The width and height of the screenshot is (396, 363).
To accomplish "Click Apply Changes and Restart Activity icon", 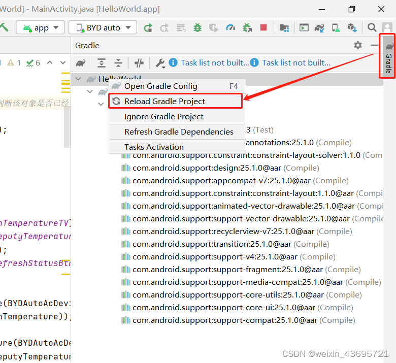I will pos(164,27).
